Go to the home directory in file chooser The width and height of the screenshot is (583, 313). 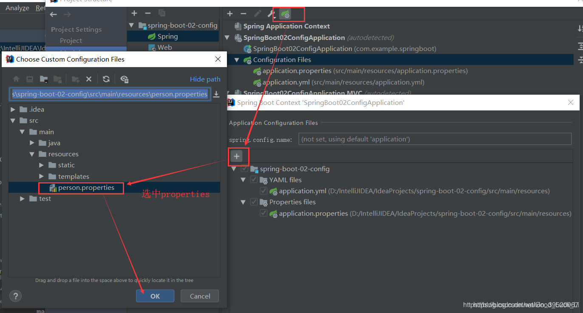pyautogui.click(x=16, y=79)
